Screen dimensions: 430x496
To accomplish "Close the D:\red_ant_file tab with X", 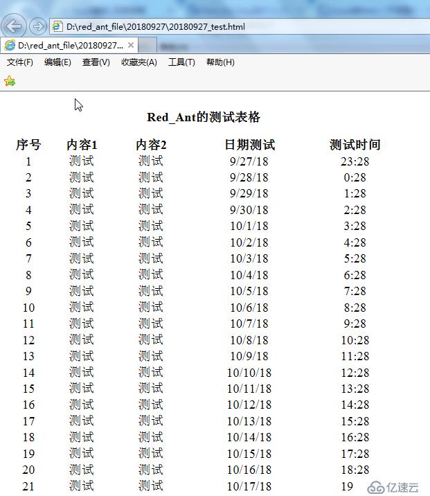I will tap(131, 46).
